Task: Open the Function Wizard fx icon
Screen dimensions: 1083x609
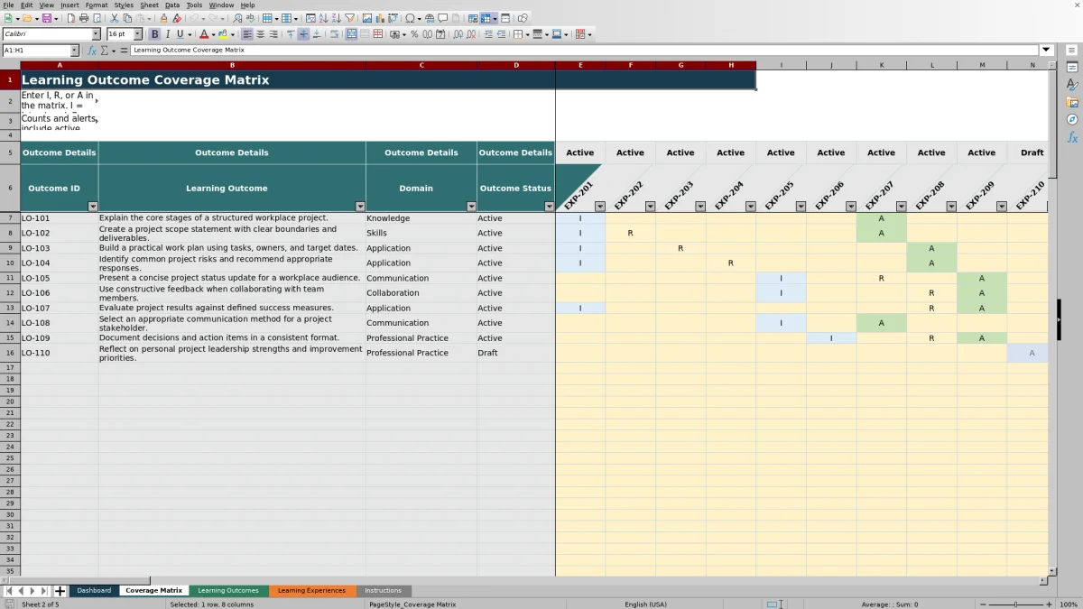Action: [x=92, y=51]
